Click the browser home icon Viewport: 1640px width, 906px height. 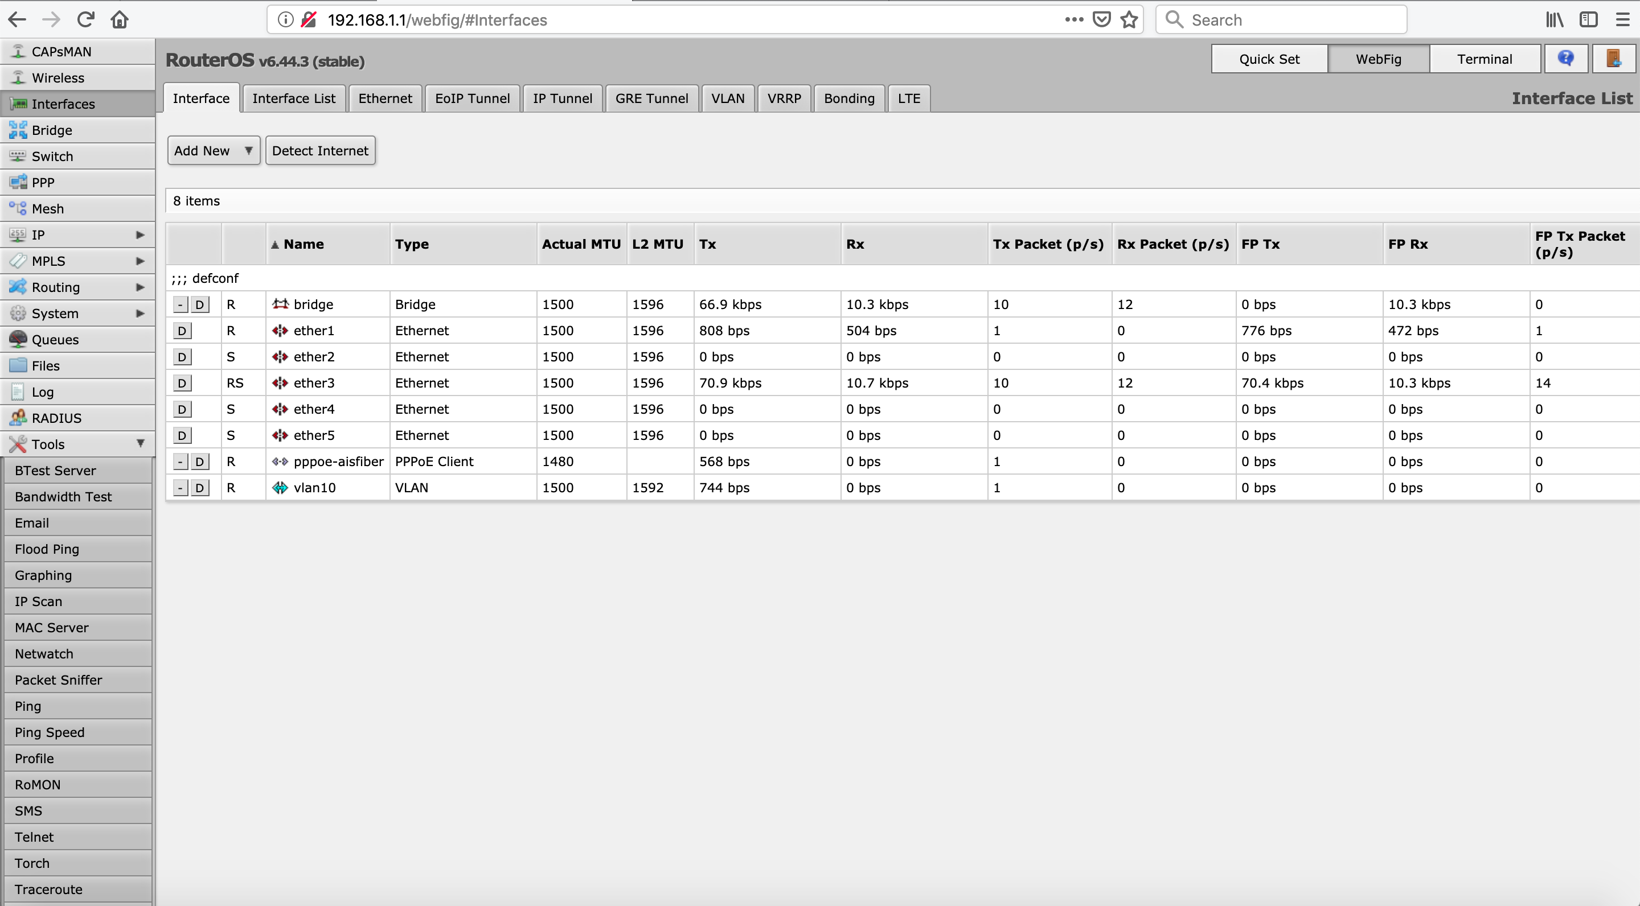(120, 20)
